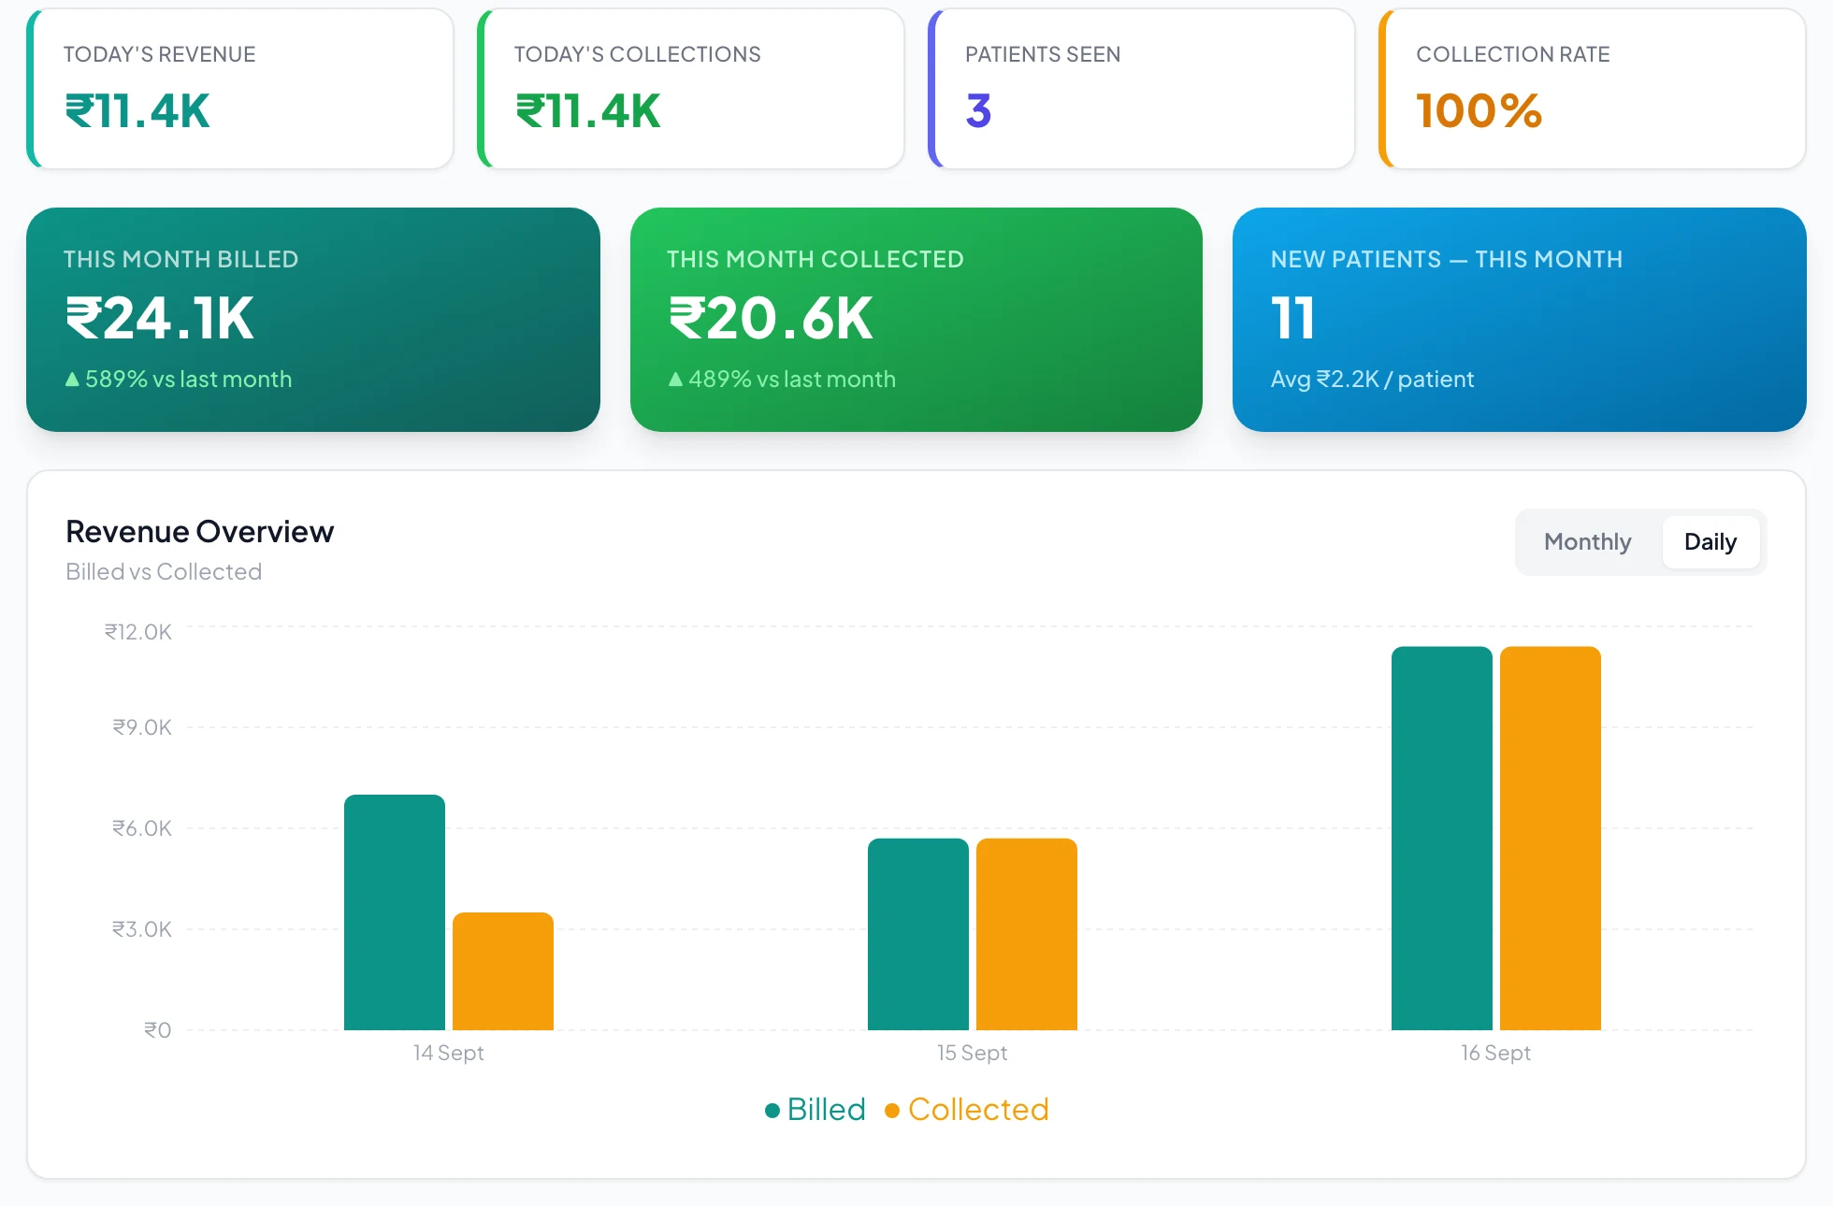Open the New Patients This Month card
This screenshot has height=1206, width=1833.
click(x=1520, y=320)
